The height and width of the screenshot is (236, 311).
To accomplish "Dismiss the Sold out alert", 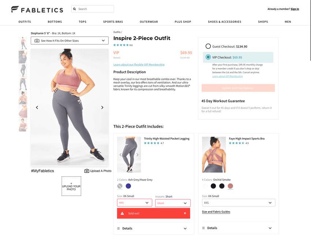I will [185, 213].
